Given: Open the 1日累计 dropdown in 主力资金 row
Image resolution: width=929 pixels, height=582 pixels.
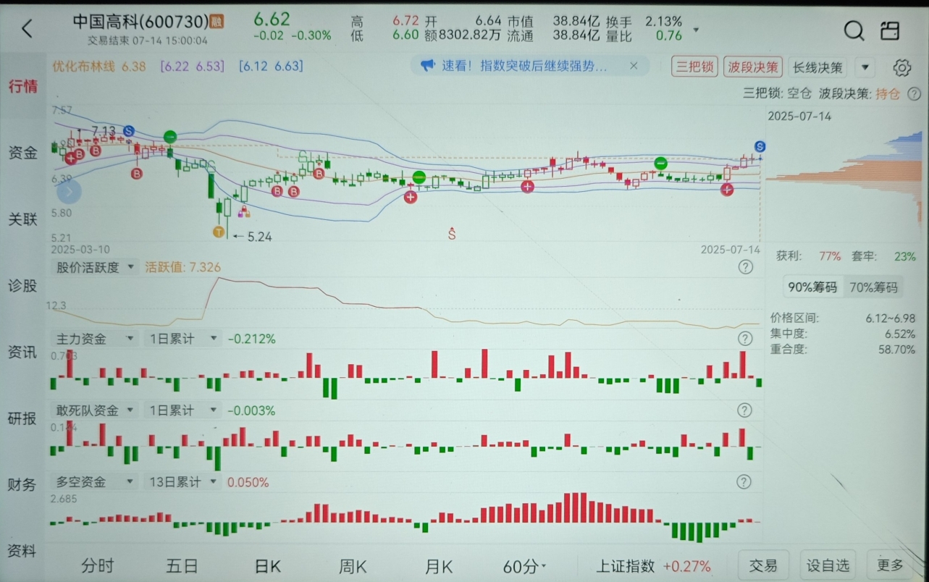Looking at the screenshot, I should point(181,338).
